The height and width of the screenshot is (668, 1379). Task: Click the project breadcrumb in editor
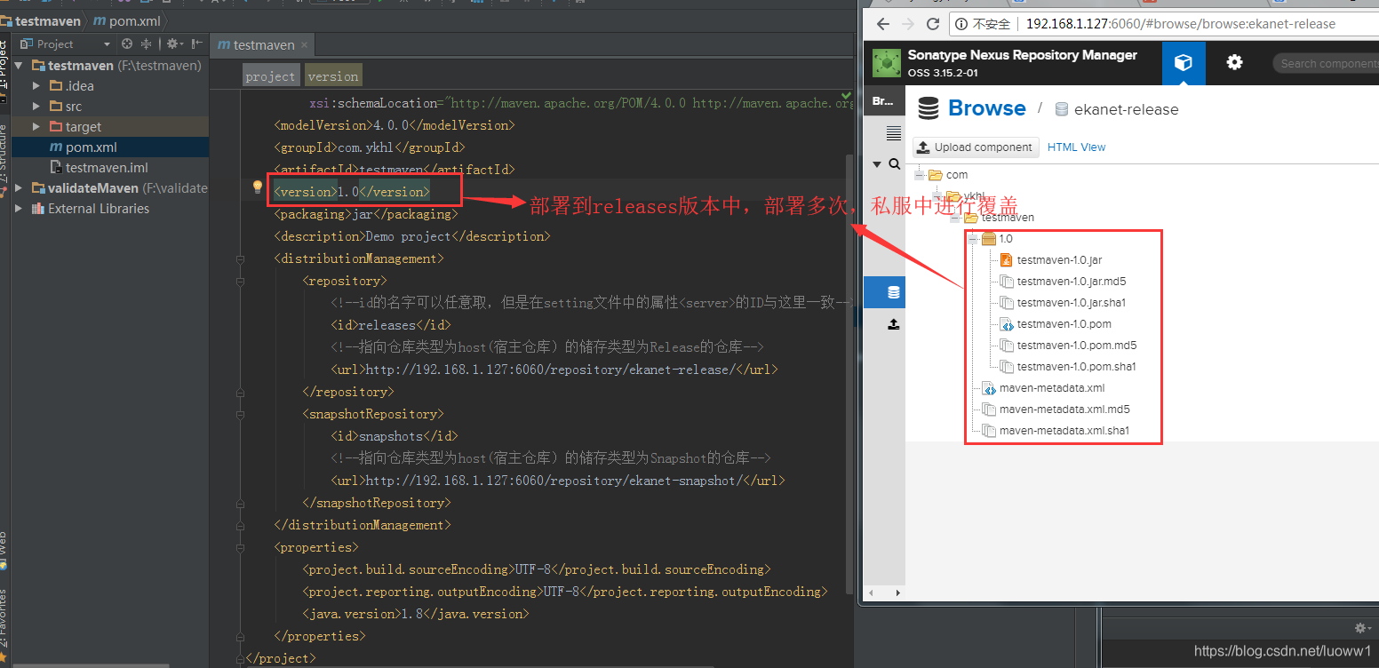270,76
